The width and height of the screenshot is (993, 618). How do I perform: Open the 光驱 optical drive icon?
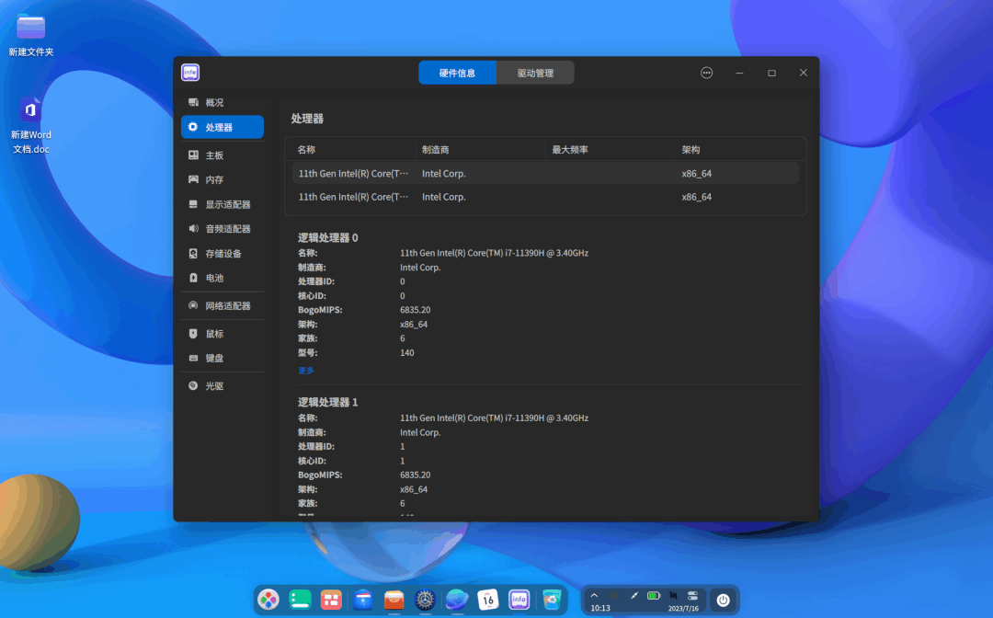[193, 385]
